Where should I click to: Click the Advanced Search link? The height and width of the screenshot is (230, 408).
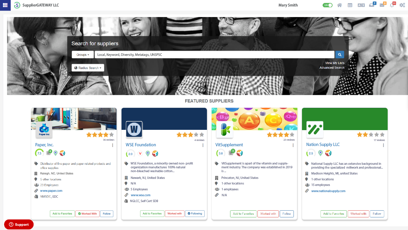[x=332, y=68]
